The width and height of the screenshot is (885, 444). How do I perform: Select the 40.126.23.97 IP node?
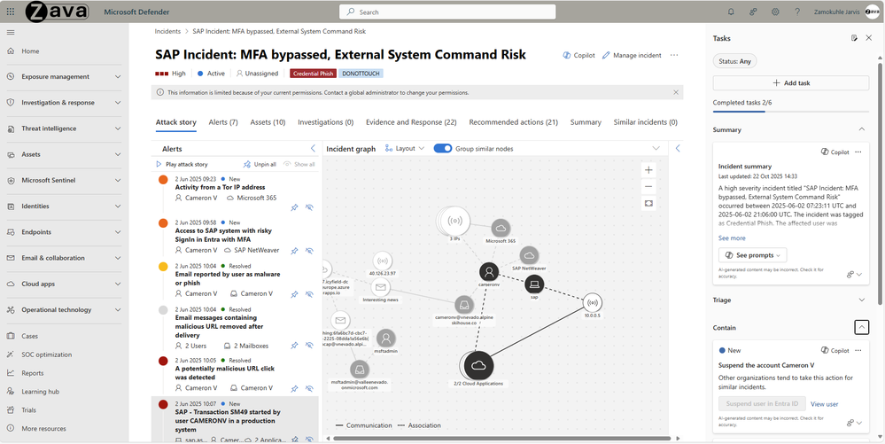[x=382, y=261]
